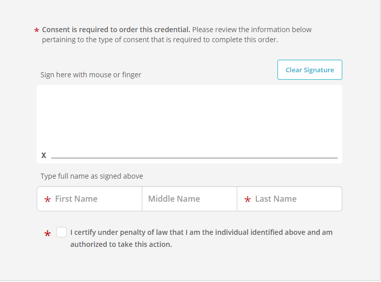This screenshot has width=381, height=282.
Task: Click the red asterisk beside the certify checkbox
Action: tap(48, 234)
